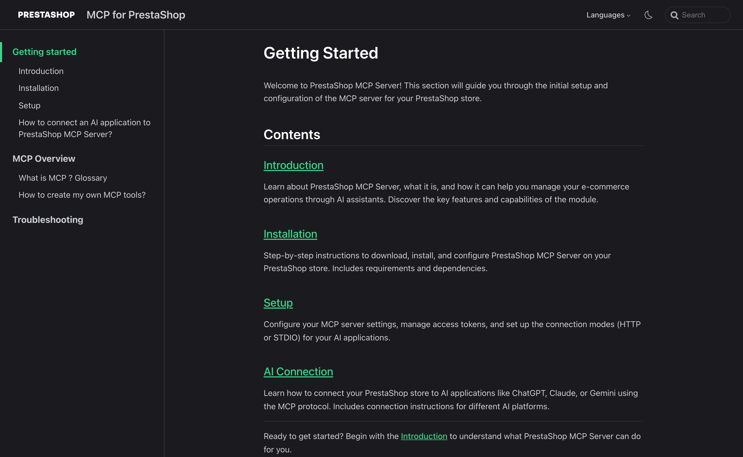Open MCP for PrestaShop home title
743x457 pixels.
click(136, 15)
